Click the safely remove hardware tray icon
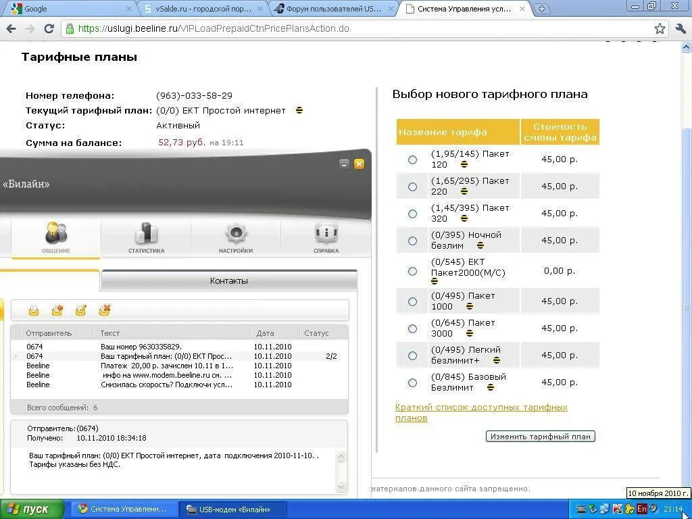 (593, 510)
